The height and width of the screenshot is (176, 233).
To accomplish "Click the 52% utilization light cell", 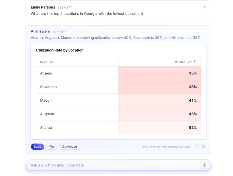I will [159, 128].
